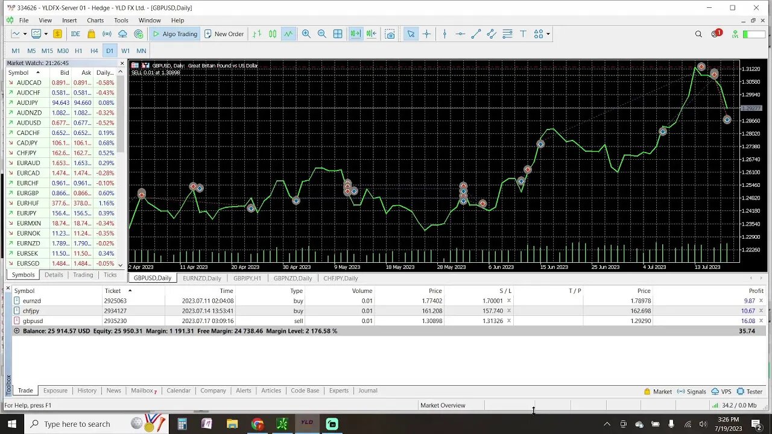Screen dimensions: 772x434
Task: Click the New Order button
Action: 224,34
